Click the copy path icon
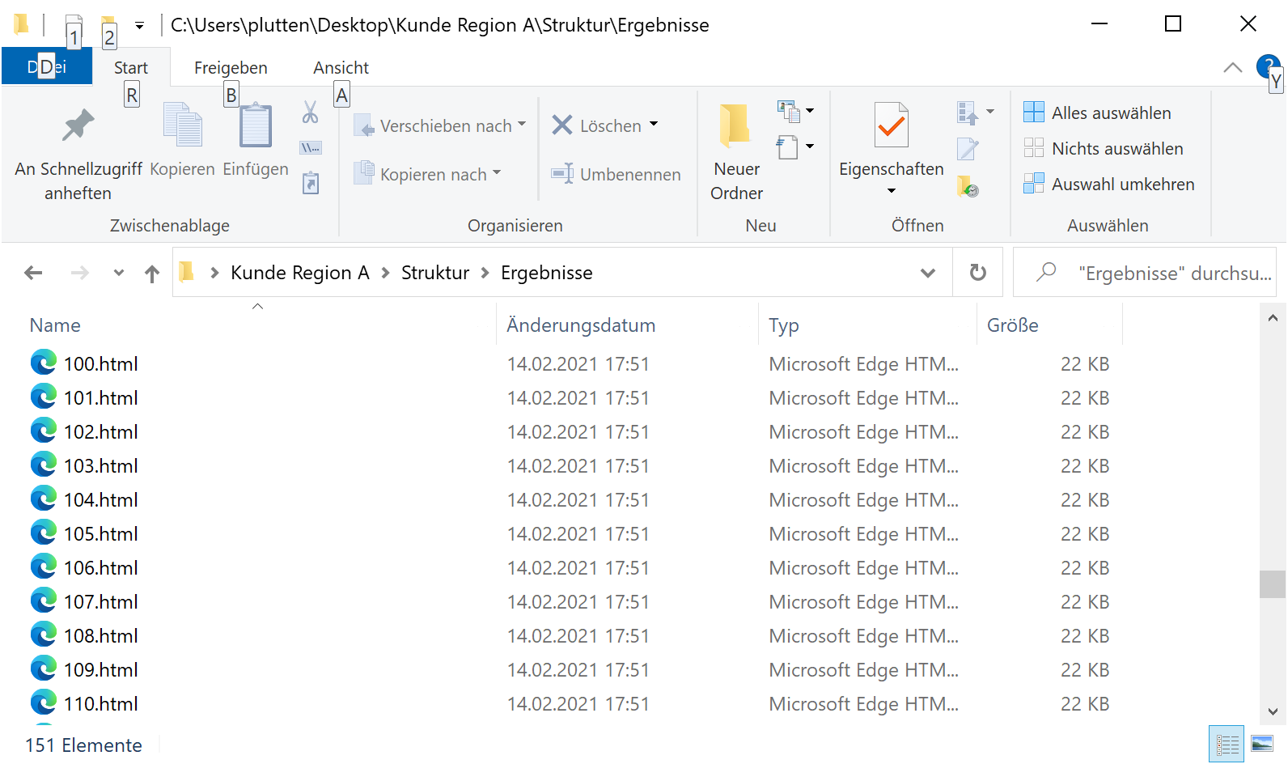 310,147
